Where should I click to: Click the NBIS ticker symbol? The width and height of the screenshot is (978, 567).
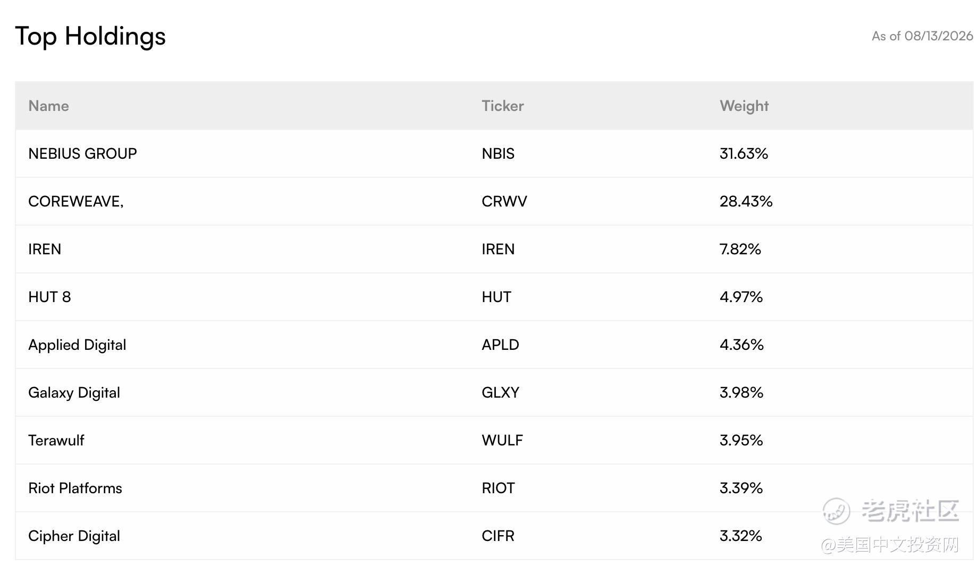coord(498,153)
